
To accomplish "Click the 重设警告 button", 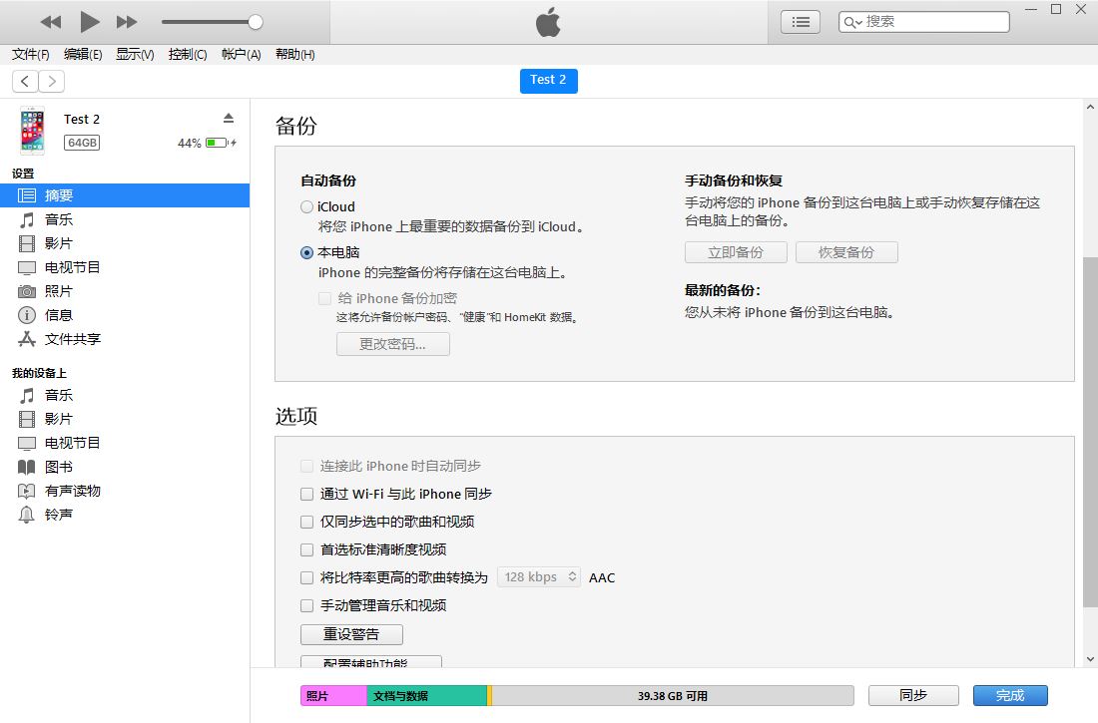I will pos(351,635).
